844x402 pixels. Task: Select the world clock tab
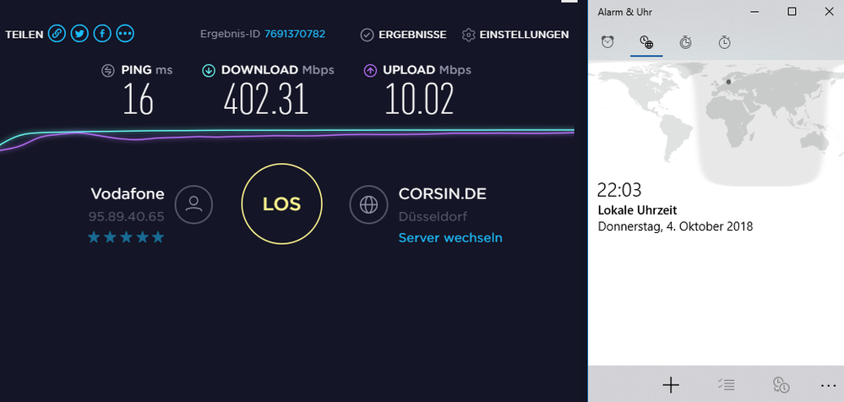click(646, 42)
